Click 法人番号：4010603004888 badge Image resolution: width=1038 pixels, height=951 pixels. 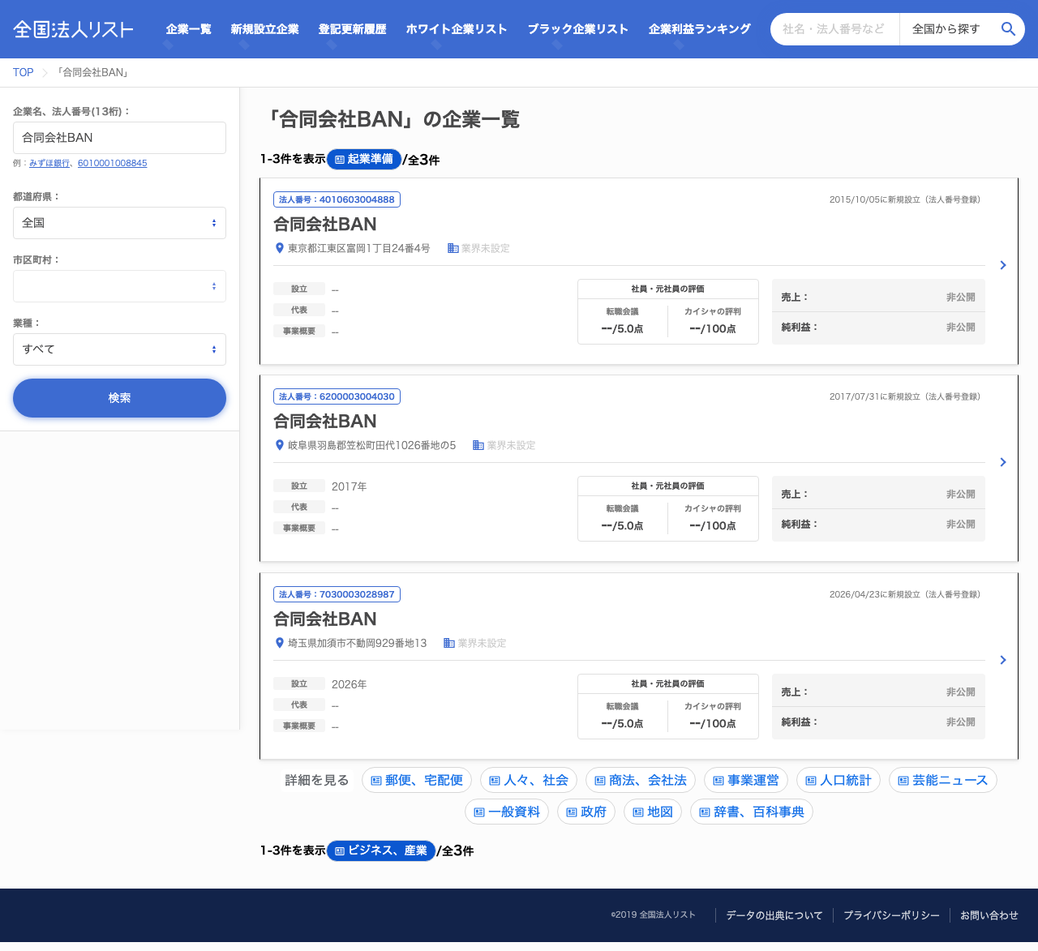(337, 199)
